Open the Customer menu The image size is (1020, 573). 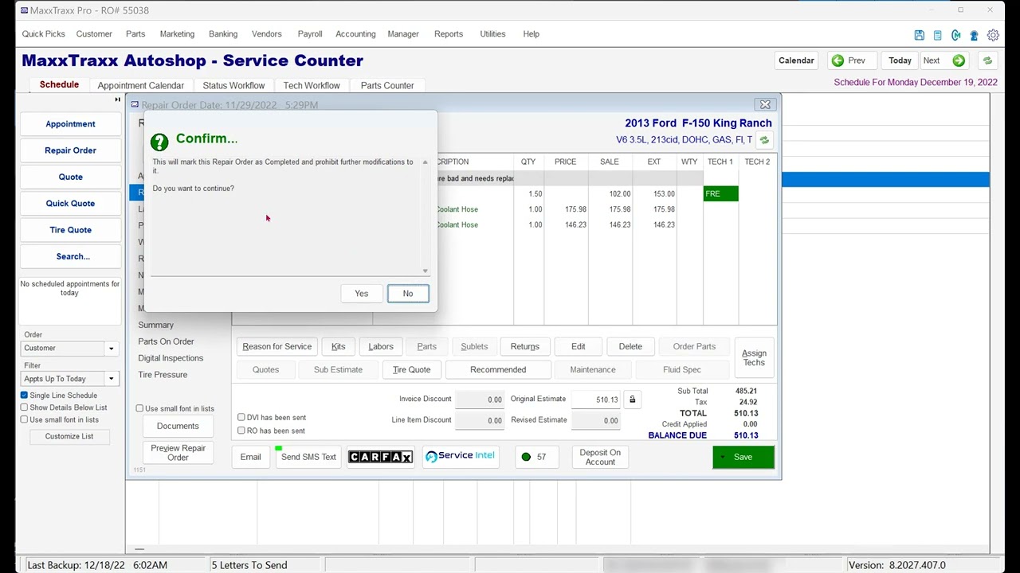[94, 34]
